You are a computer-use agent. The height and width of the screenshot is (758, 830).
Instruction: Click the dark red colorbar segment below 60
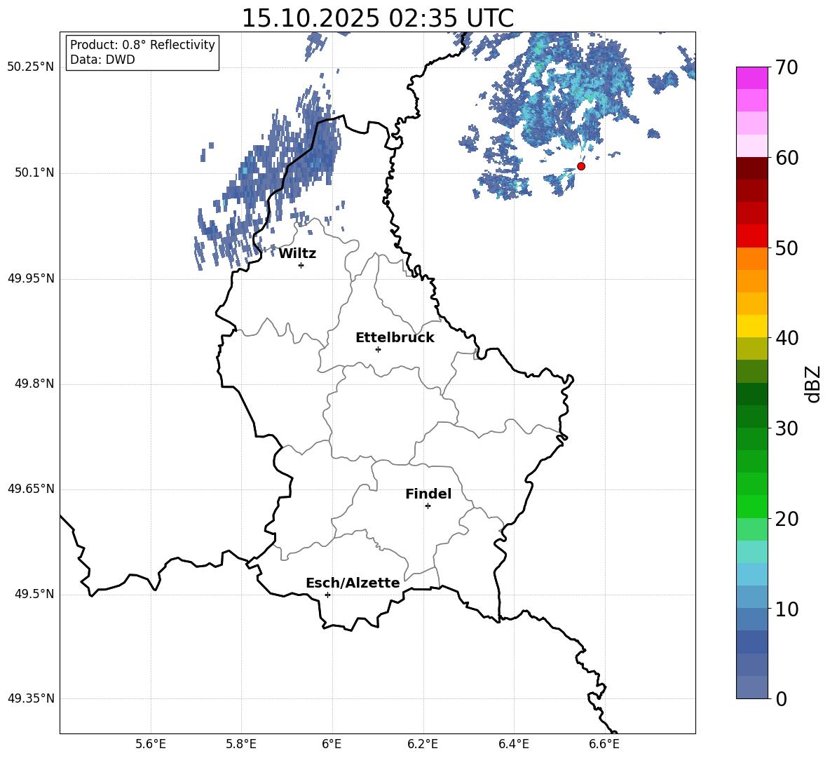(x=751, y=168)
